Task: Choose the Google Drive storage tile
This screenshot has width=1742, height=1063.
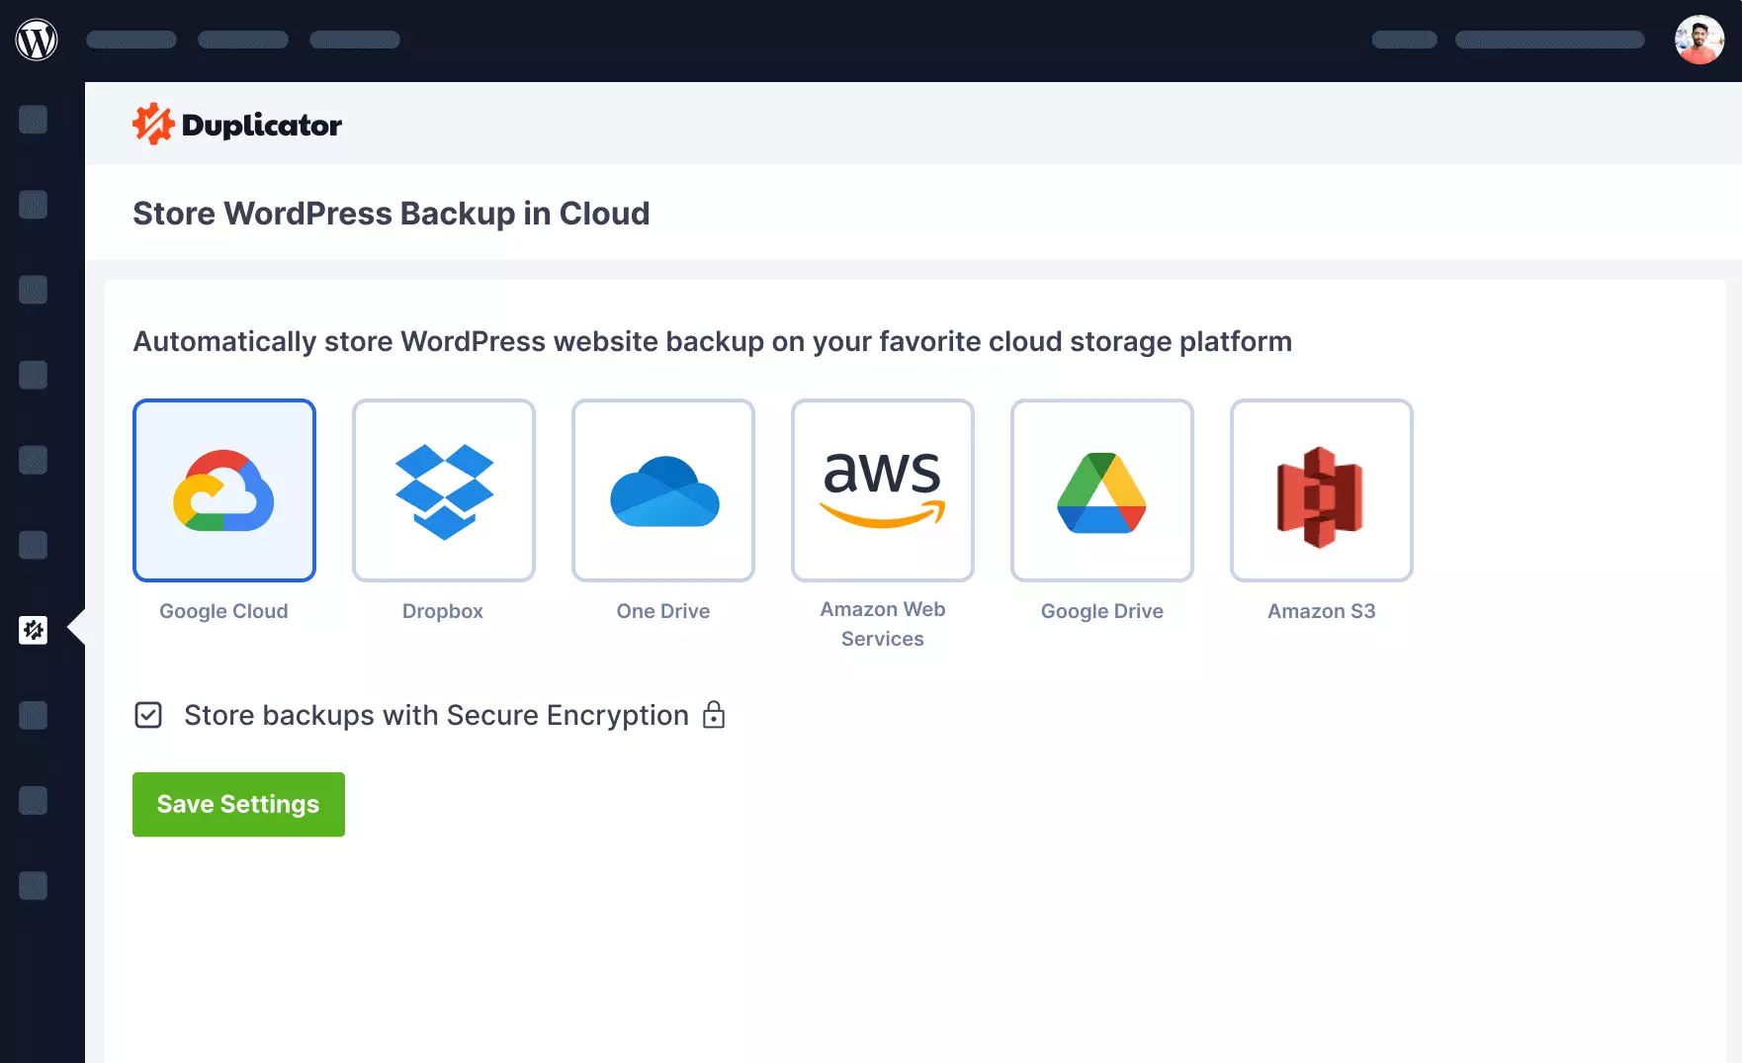Action: (1102, 490)
